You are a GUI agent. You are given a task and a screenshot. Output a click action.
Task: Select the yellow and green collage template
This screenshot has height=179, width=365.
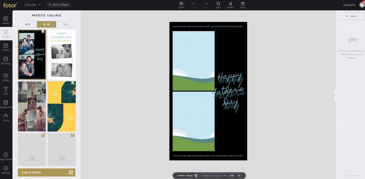coord(62,106)
